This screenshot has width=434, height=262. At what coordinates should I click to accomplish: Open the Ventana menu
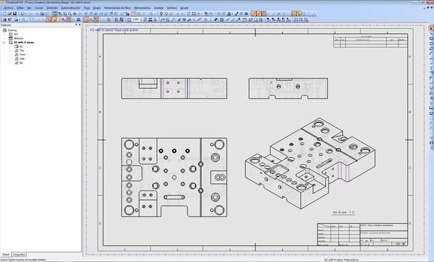tap(172, 8)
